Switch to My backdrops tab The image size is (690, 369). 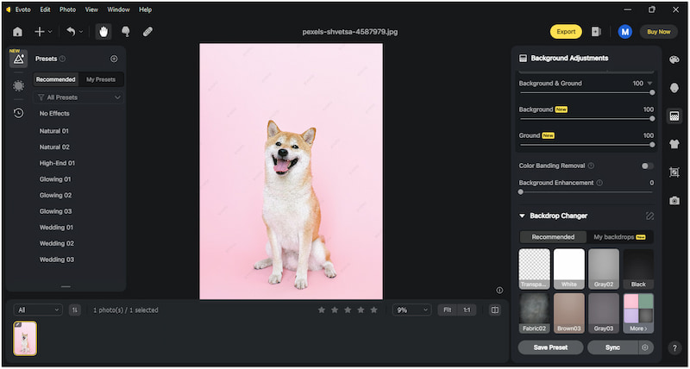[619, 237]
